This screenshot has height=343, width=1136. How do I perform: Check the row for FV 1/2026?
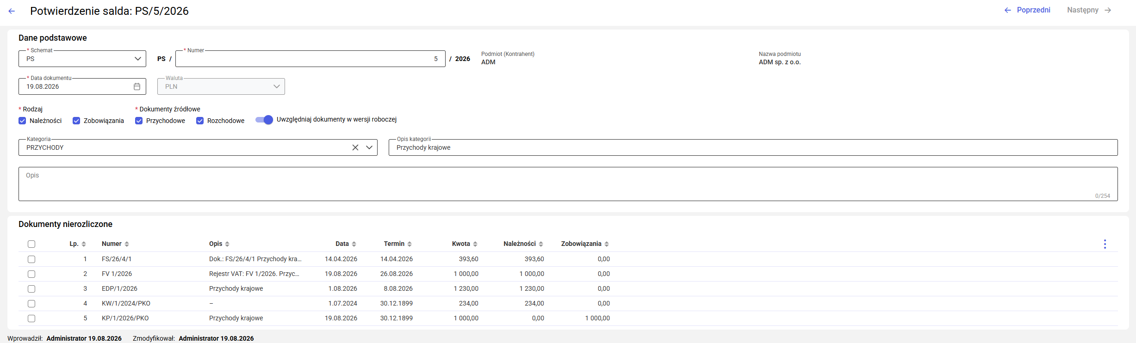pyautogui.click(x=31, y=274)
